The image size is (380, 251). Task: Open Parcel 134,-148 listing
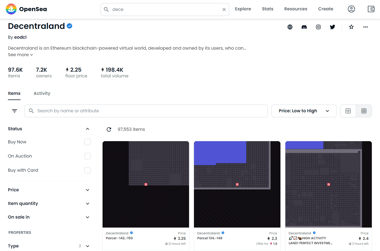click(x=210, y=238)
